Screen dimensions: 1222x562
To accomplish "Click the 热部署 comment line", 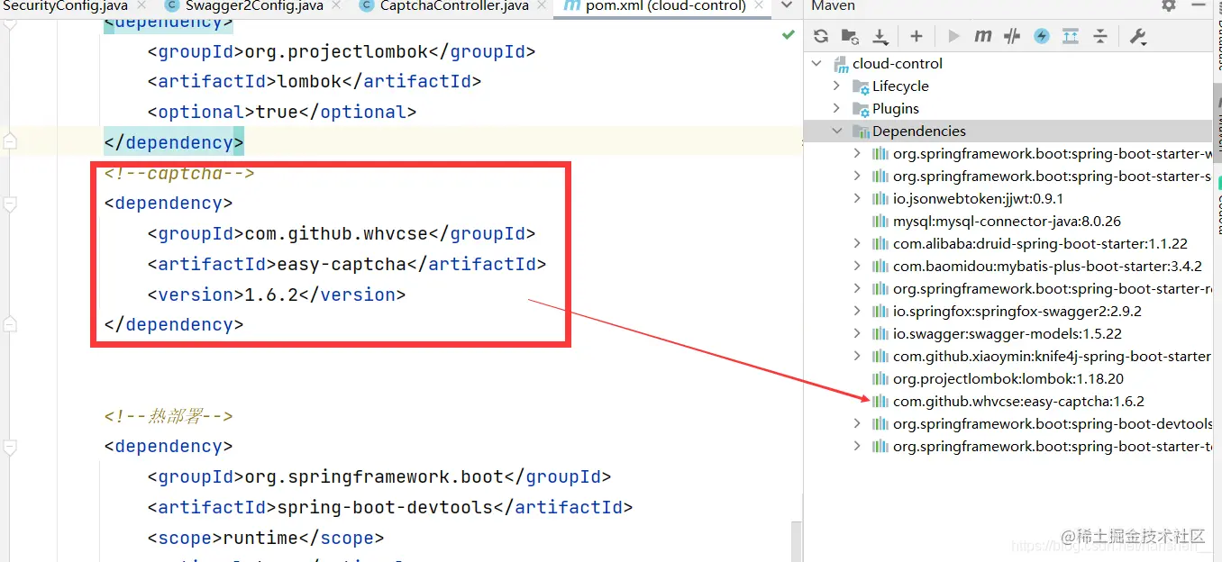I will pos(169,416).
